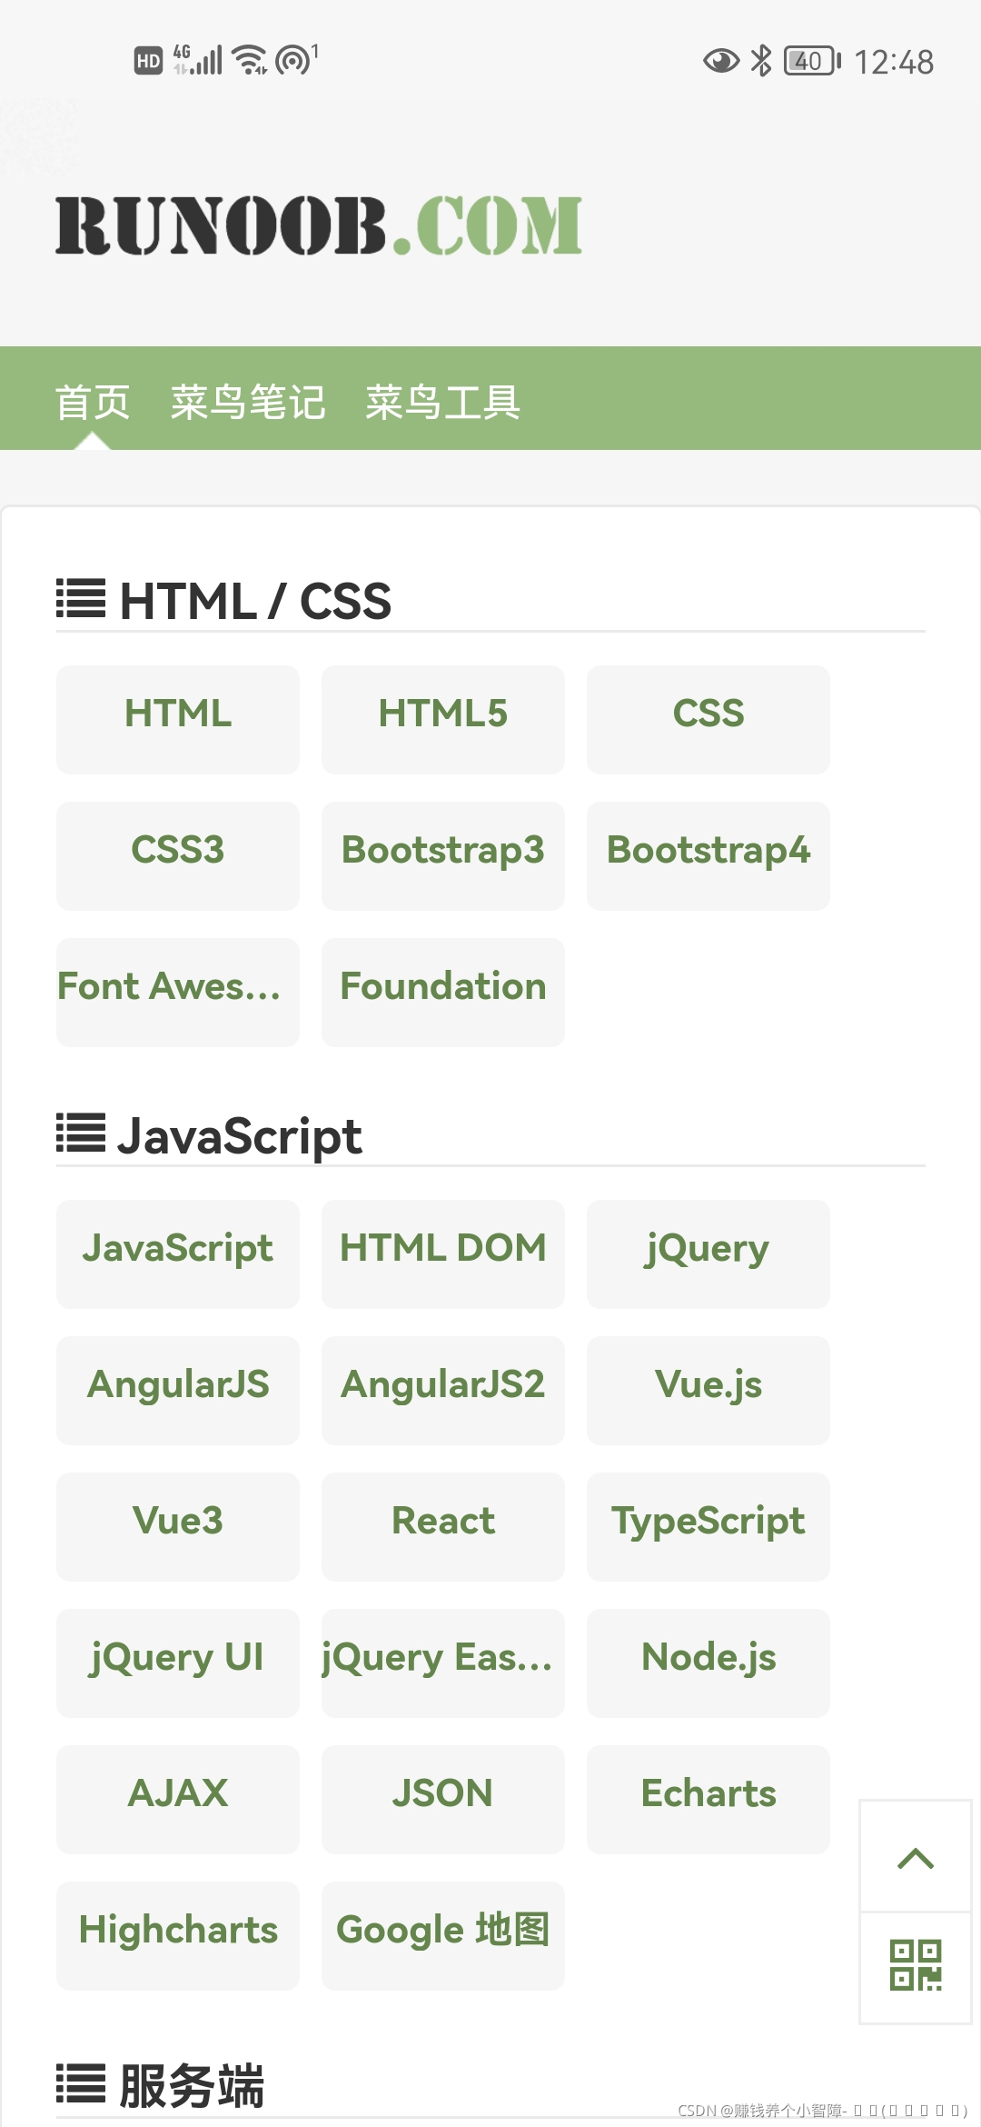
Task: Open the Echarts tutorial
Action: tap(708, 1799)
